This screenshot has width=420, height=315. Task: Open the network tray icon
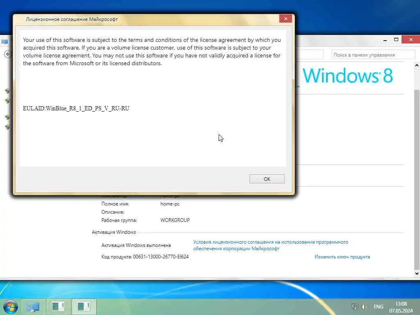(x=354, y=306)
